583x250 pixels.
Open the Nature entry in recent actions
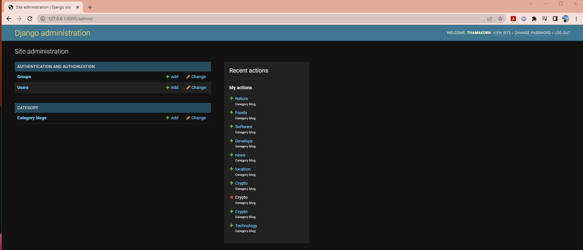[241, 99]
